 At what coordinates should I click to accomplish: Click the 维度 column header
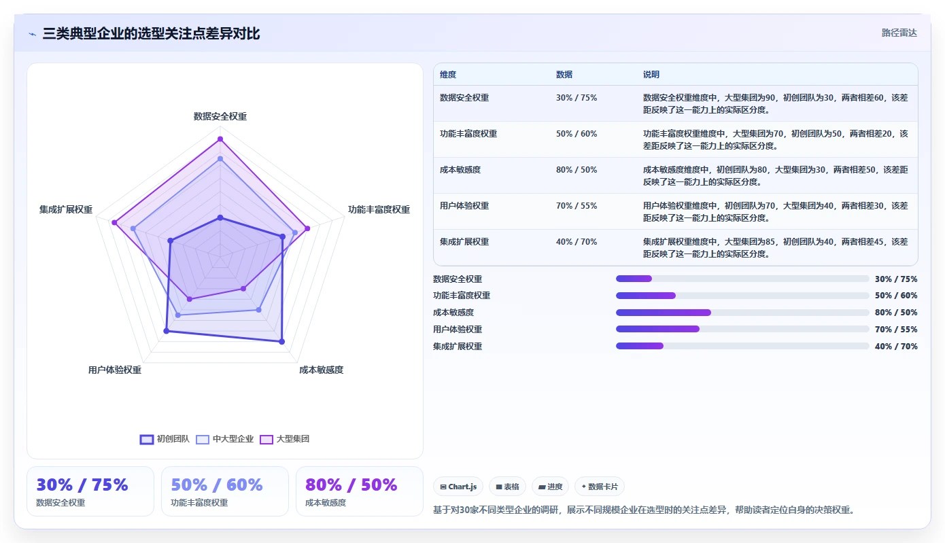[448, 75]
